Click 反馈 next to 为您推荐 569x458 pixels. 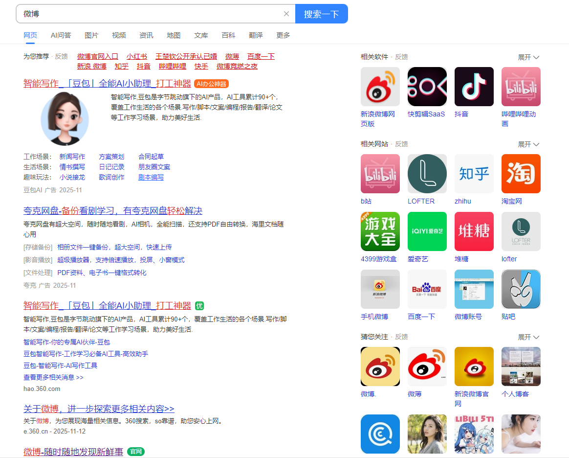(x=61, y=56)
